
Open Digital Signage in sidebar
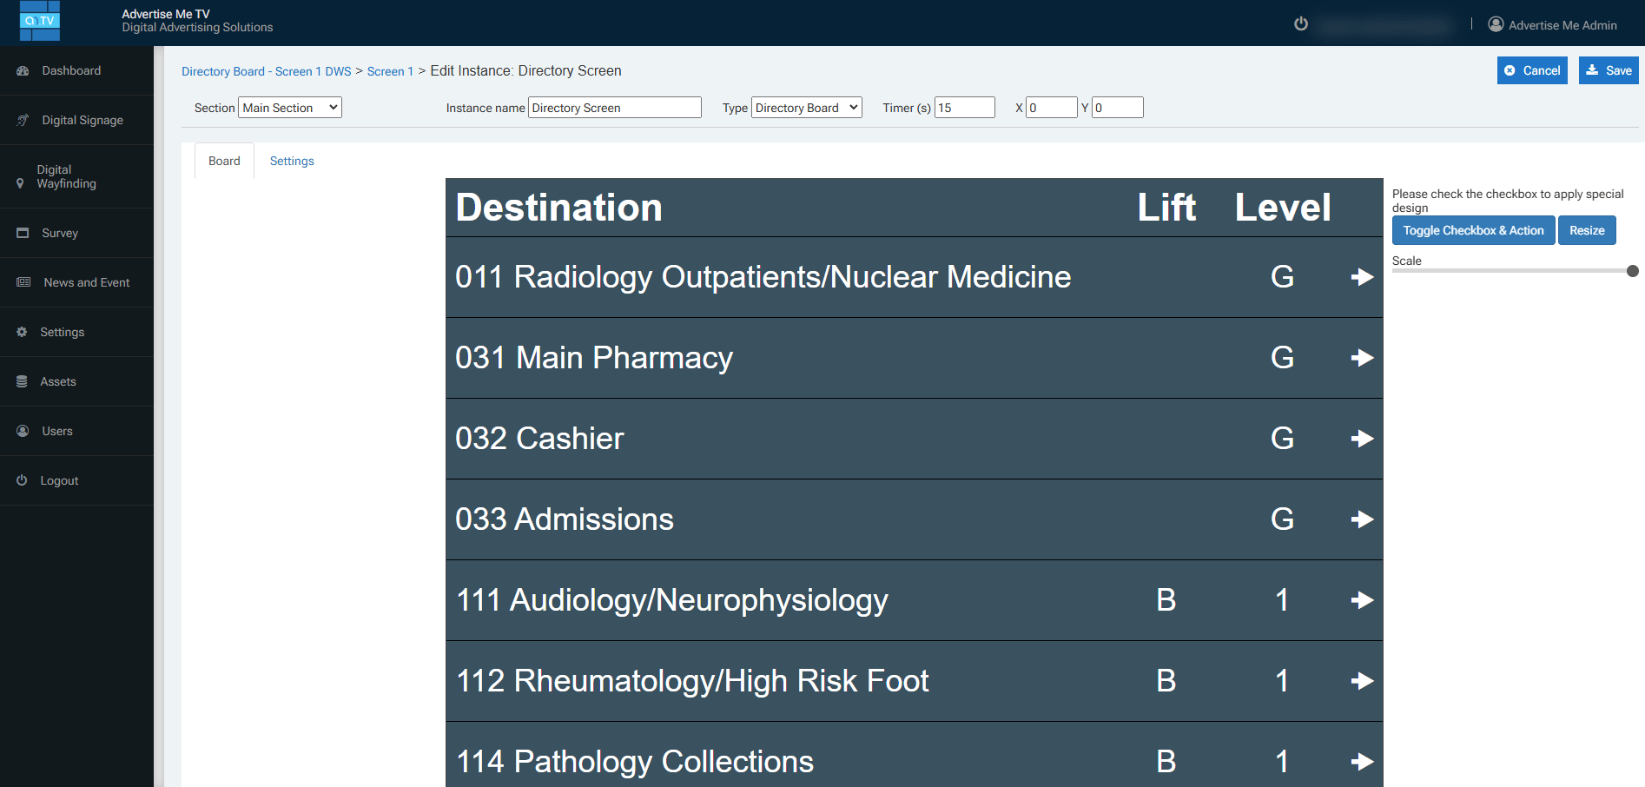tap(83, 120)
